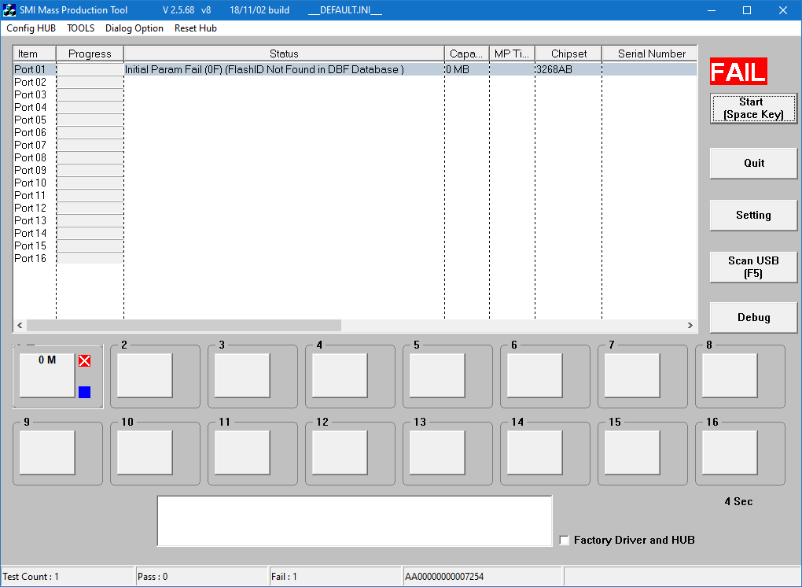Click the Port 01 progress bar
The image size is (802, 587).
[x=90, y=69]
